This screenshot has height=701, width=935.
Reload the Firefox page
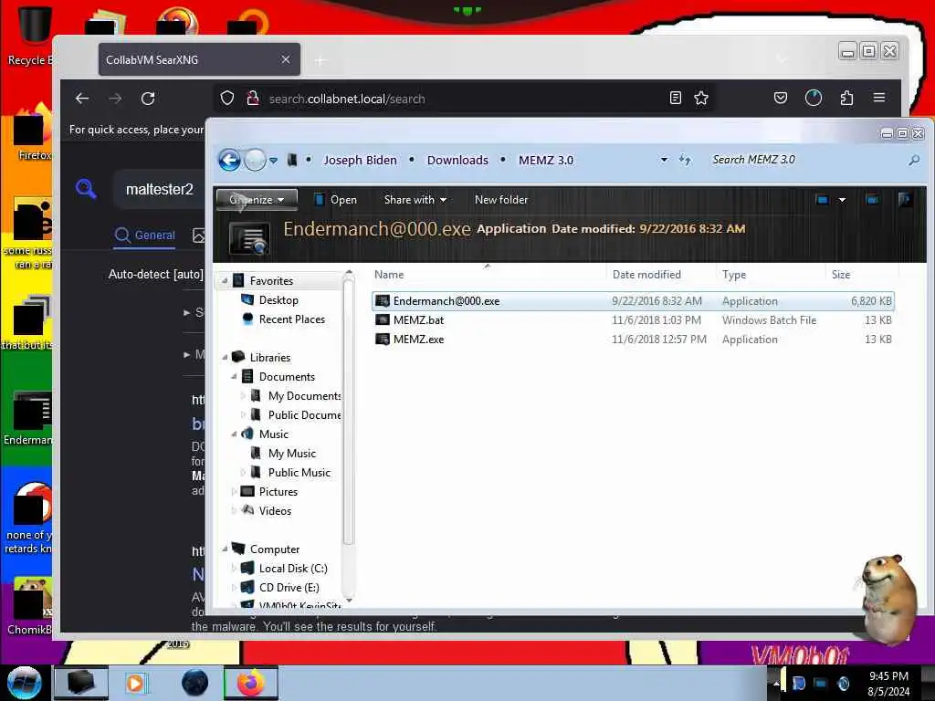(148, 99)
